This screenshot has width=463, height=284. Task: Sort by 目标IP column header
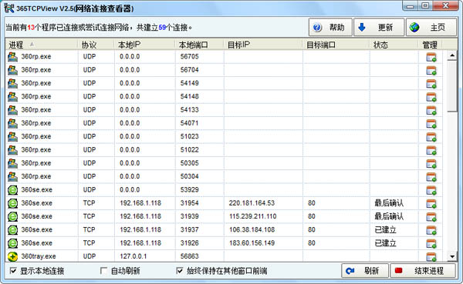(x=263, y=45)
